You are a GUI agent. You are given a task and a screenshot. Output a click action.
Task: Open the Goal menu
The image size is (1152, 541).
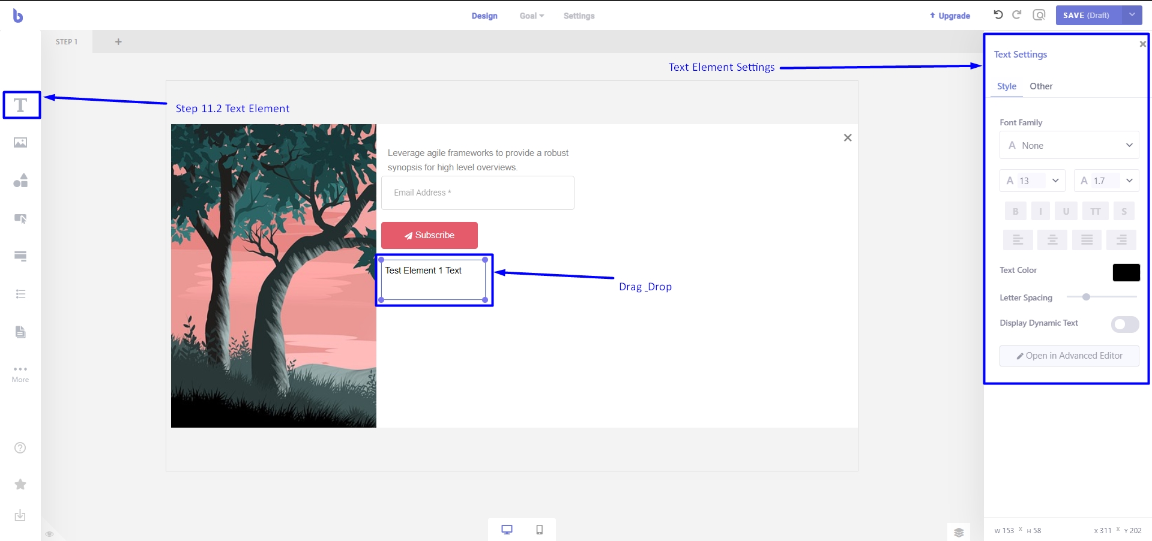click(x=532, y=16)
